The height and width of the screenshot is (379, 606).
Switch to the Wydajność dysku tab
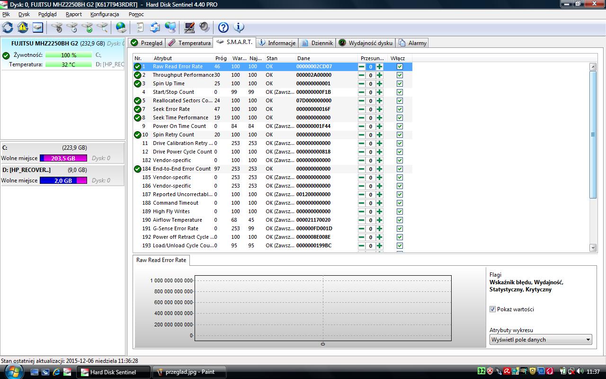click(365, 43)
